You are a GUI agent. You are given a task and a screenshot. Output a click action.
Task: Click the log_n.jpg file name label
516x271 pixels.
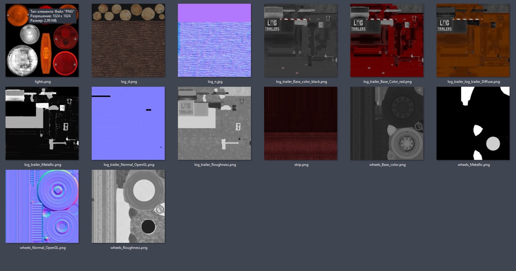pyautogui.click(x=215, y=82)
